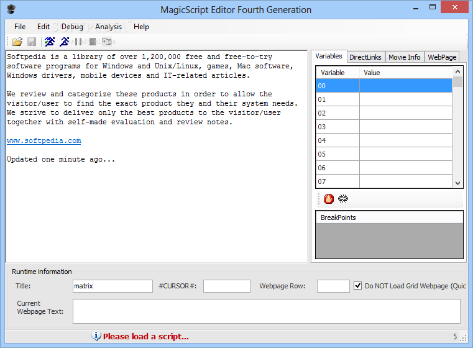473x348 pixels.
Task: Click the BreakPoints list header
Action: point(389,217)
